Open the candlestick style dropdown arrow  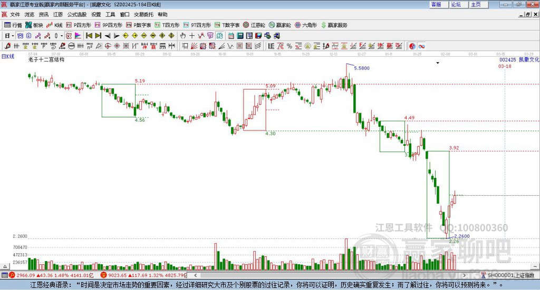point(62,36)
